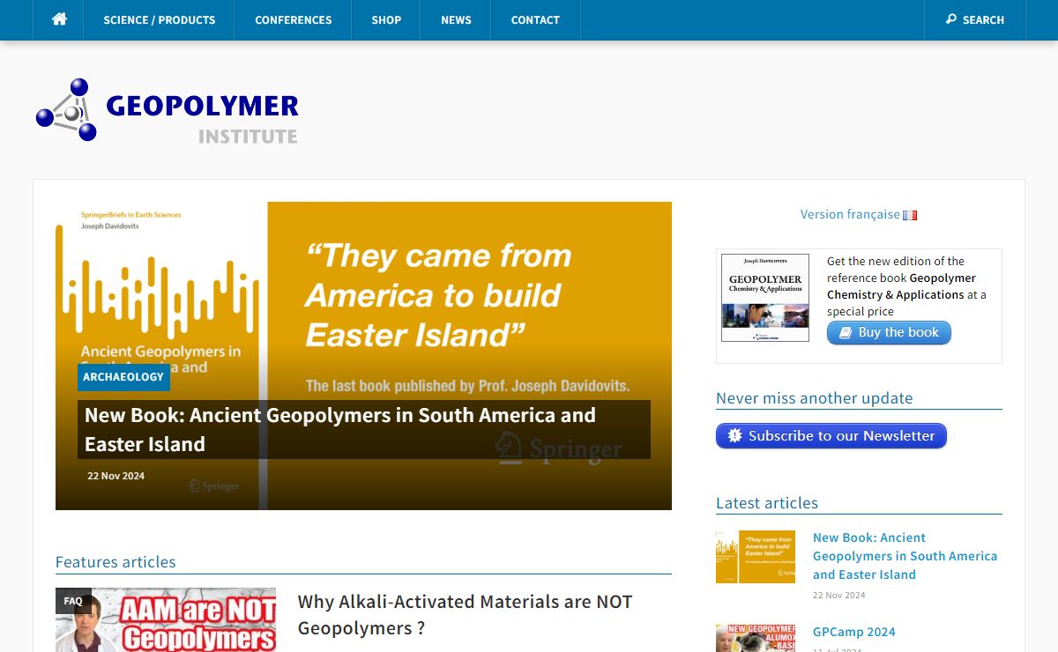Open the Shop menu item

386,19
